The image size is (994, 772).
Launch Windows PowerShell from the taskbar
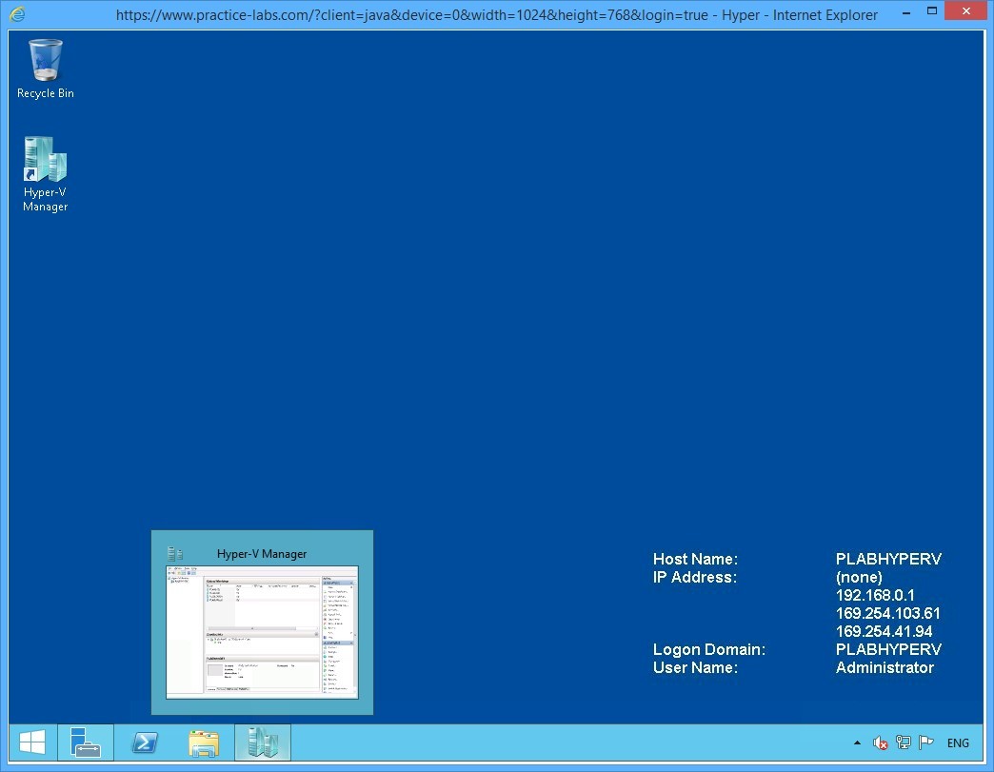(145, 742)
